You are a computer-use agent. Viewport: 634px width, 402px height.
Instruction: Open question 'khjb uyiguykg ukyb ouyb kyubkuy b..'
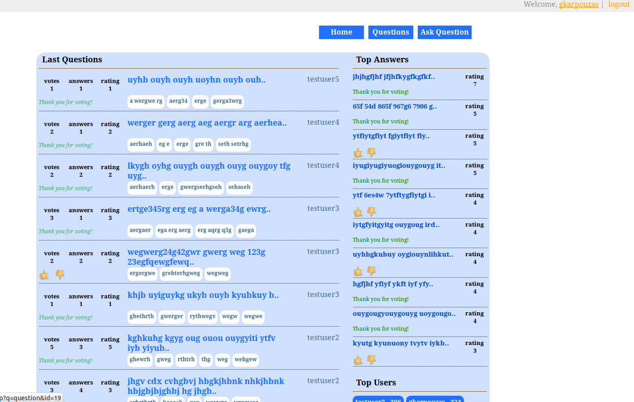pyautogui.click(x=203, y=295)
